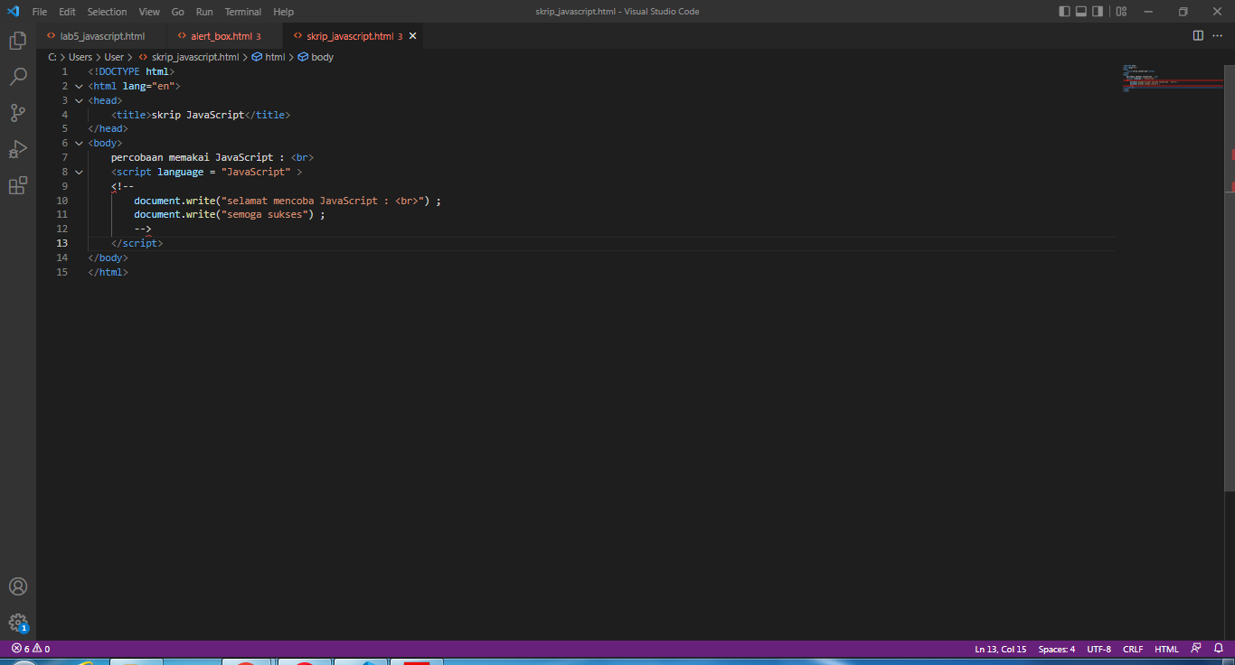Select the Source Control icon
The image size is (1235, 665).
point(18,113)
